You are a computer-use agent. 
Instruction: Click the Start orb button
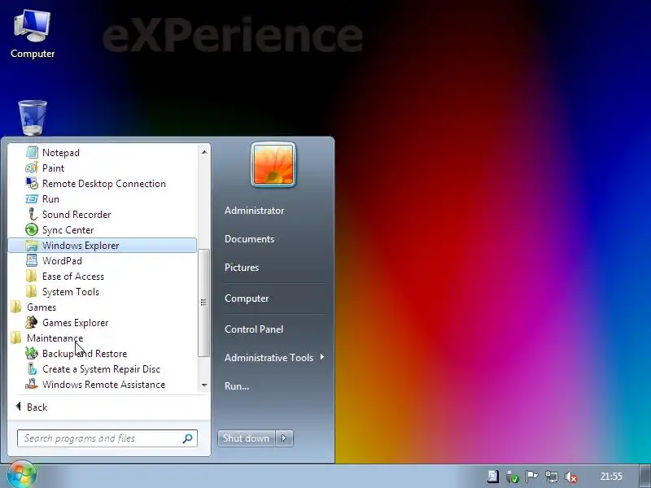(22, 475)
